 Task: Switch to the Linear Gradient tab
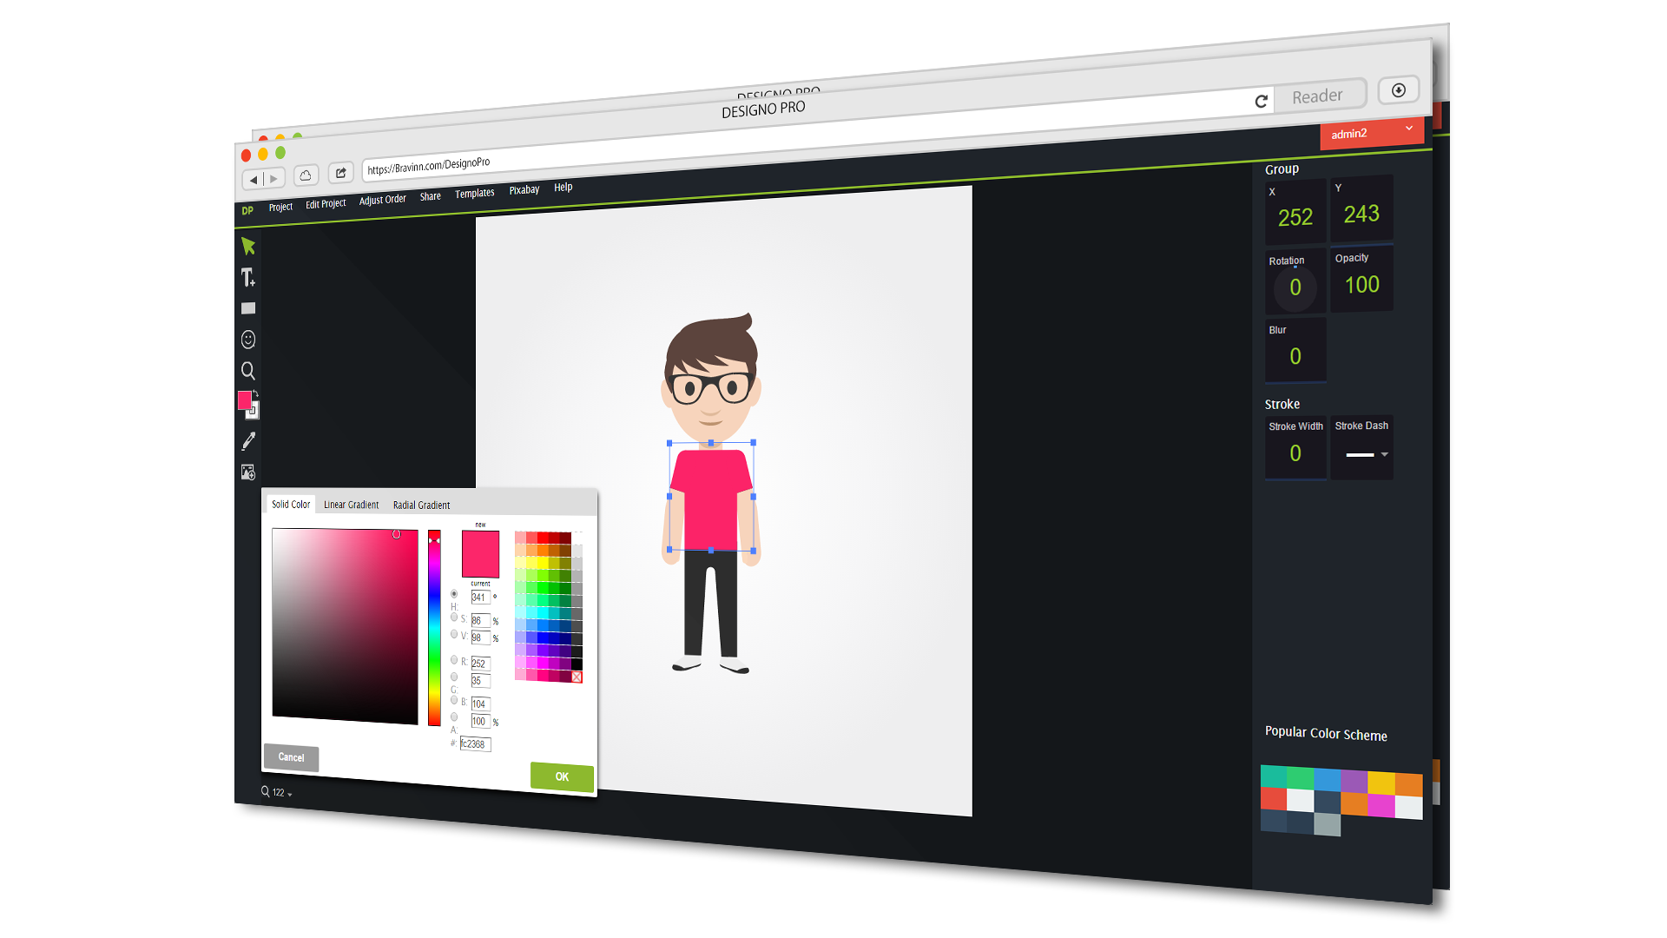[x=351, y=505]
